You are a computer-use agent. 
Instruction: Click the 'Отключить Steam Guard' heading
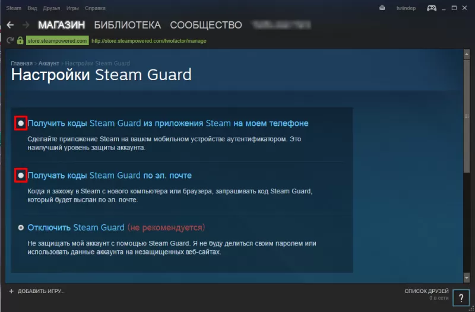tap(76, 227)
